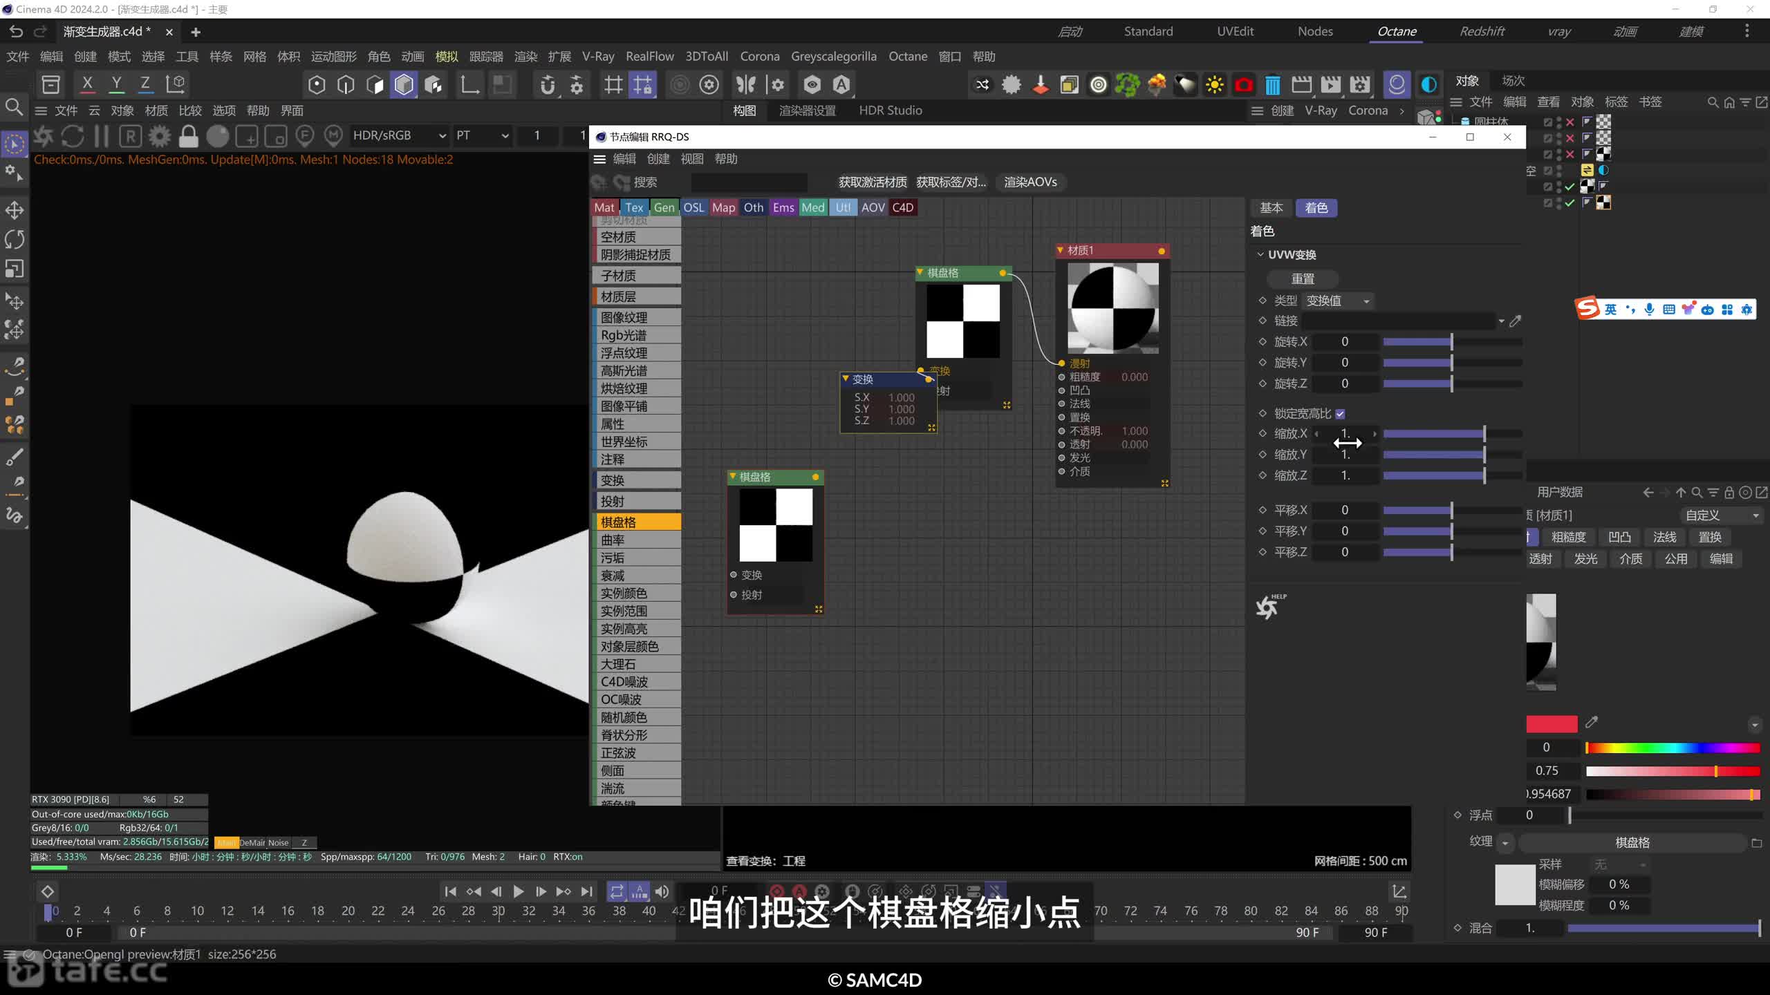
Task: Select 棋盘格 in node list
Action: (x=637, y=522)
